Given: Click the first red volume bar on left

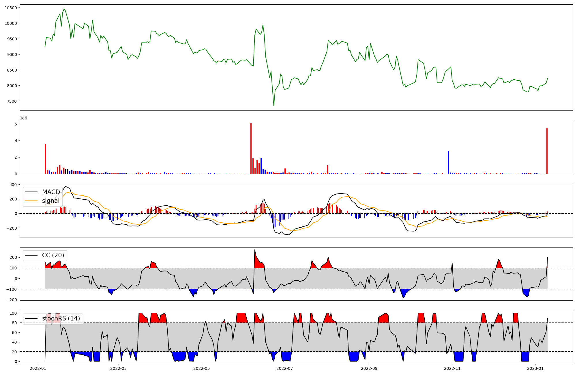Looking at the screenshot, I should 46,159.
